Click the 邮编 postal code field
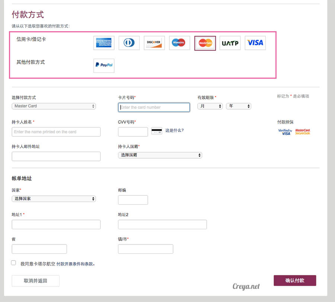 133,200
